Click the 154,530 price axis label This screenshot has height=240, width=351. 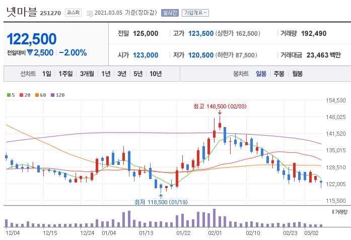(x=335, y=100)
